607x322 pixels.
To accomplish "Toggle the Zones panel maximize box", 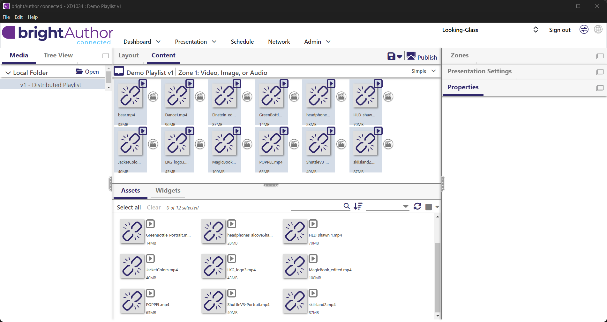I will click(x=600, y=56).
